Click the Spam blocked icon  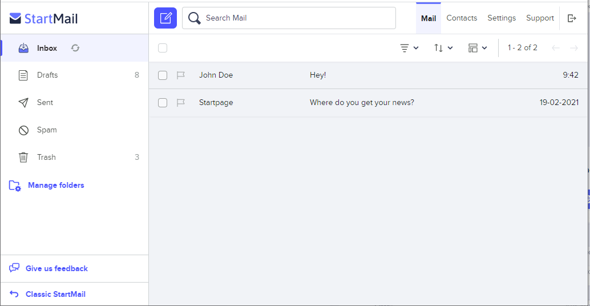(x=23, y=130)
